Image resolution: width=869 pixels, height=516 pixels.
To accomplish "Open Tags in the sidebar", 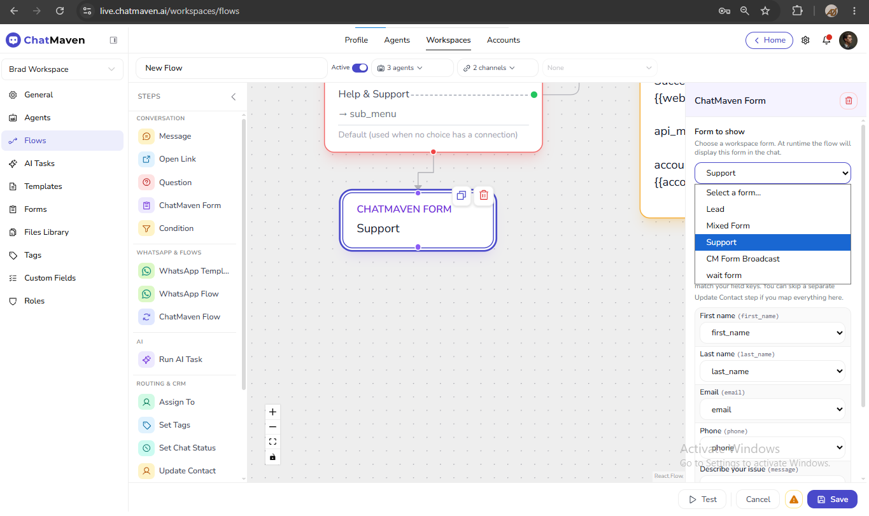I will [x=62, y=255].
